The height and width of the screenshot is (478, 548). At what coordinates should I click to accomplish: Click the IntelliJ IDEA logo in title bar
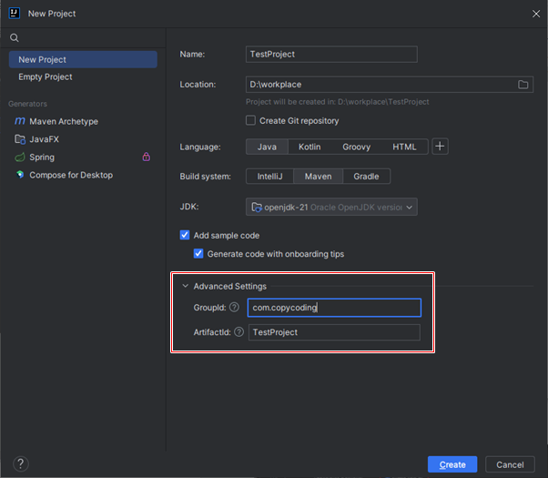[15, 14]
